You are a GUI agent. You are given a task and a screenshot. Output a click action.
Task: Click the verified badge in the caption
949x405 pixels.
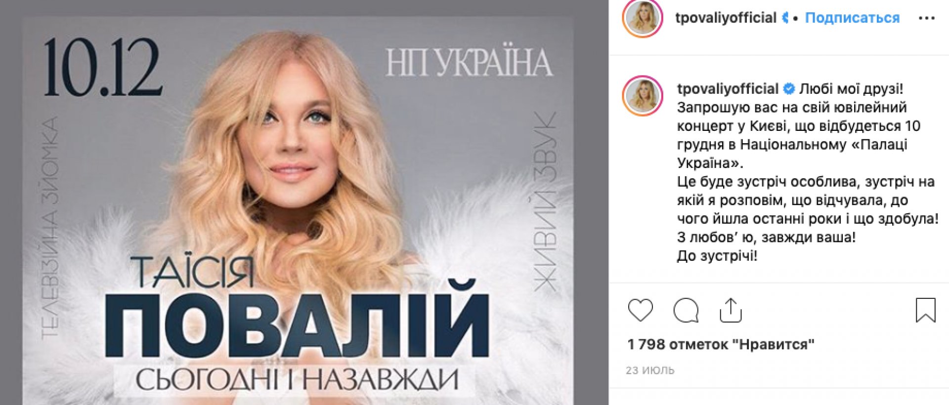(x=789, y=89)
